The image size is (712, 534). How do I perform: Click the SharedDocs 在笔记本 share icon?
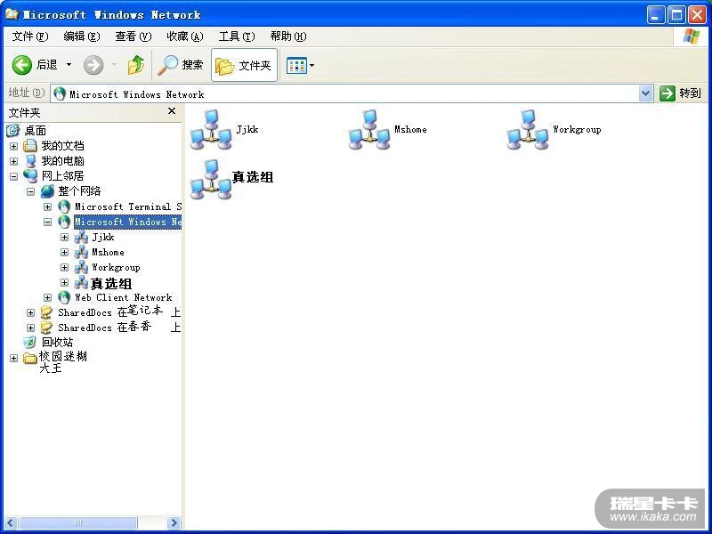click(47, 312)
